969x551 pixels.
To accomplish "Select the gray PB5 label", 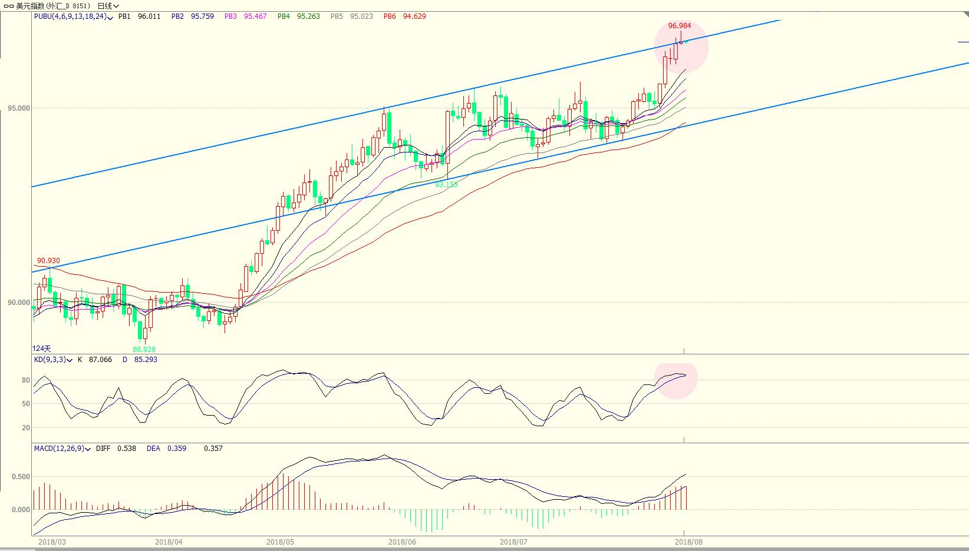I will pos(337,16).
